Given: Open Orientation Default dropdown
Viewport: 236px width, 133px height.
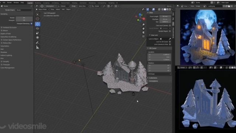Looking at the screenshot, I should pyautogui.click(x=64, y=6).
